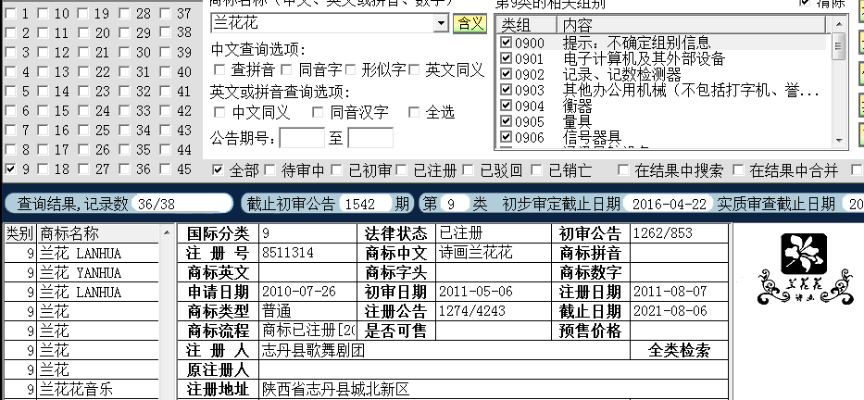Screen dimensions: 864x400
Task: Click results list scroll up arrow
Action: (x=167, y=233)
